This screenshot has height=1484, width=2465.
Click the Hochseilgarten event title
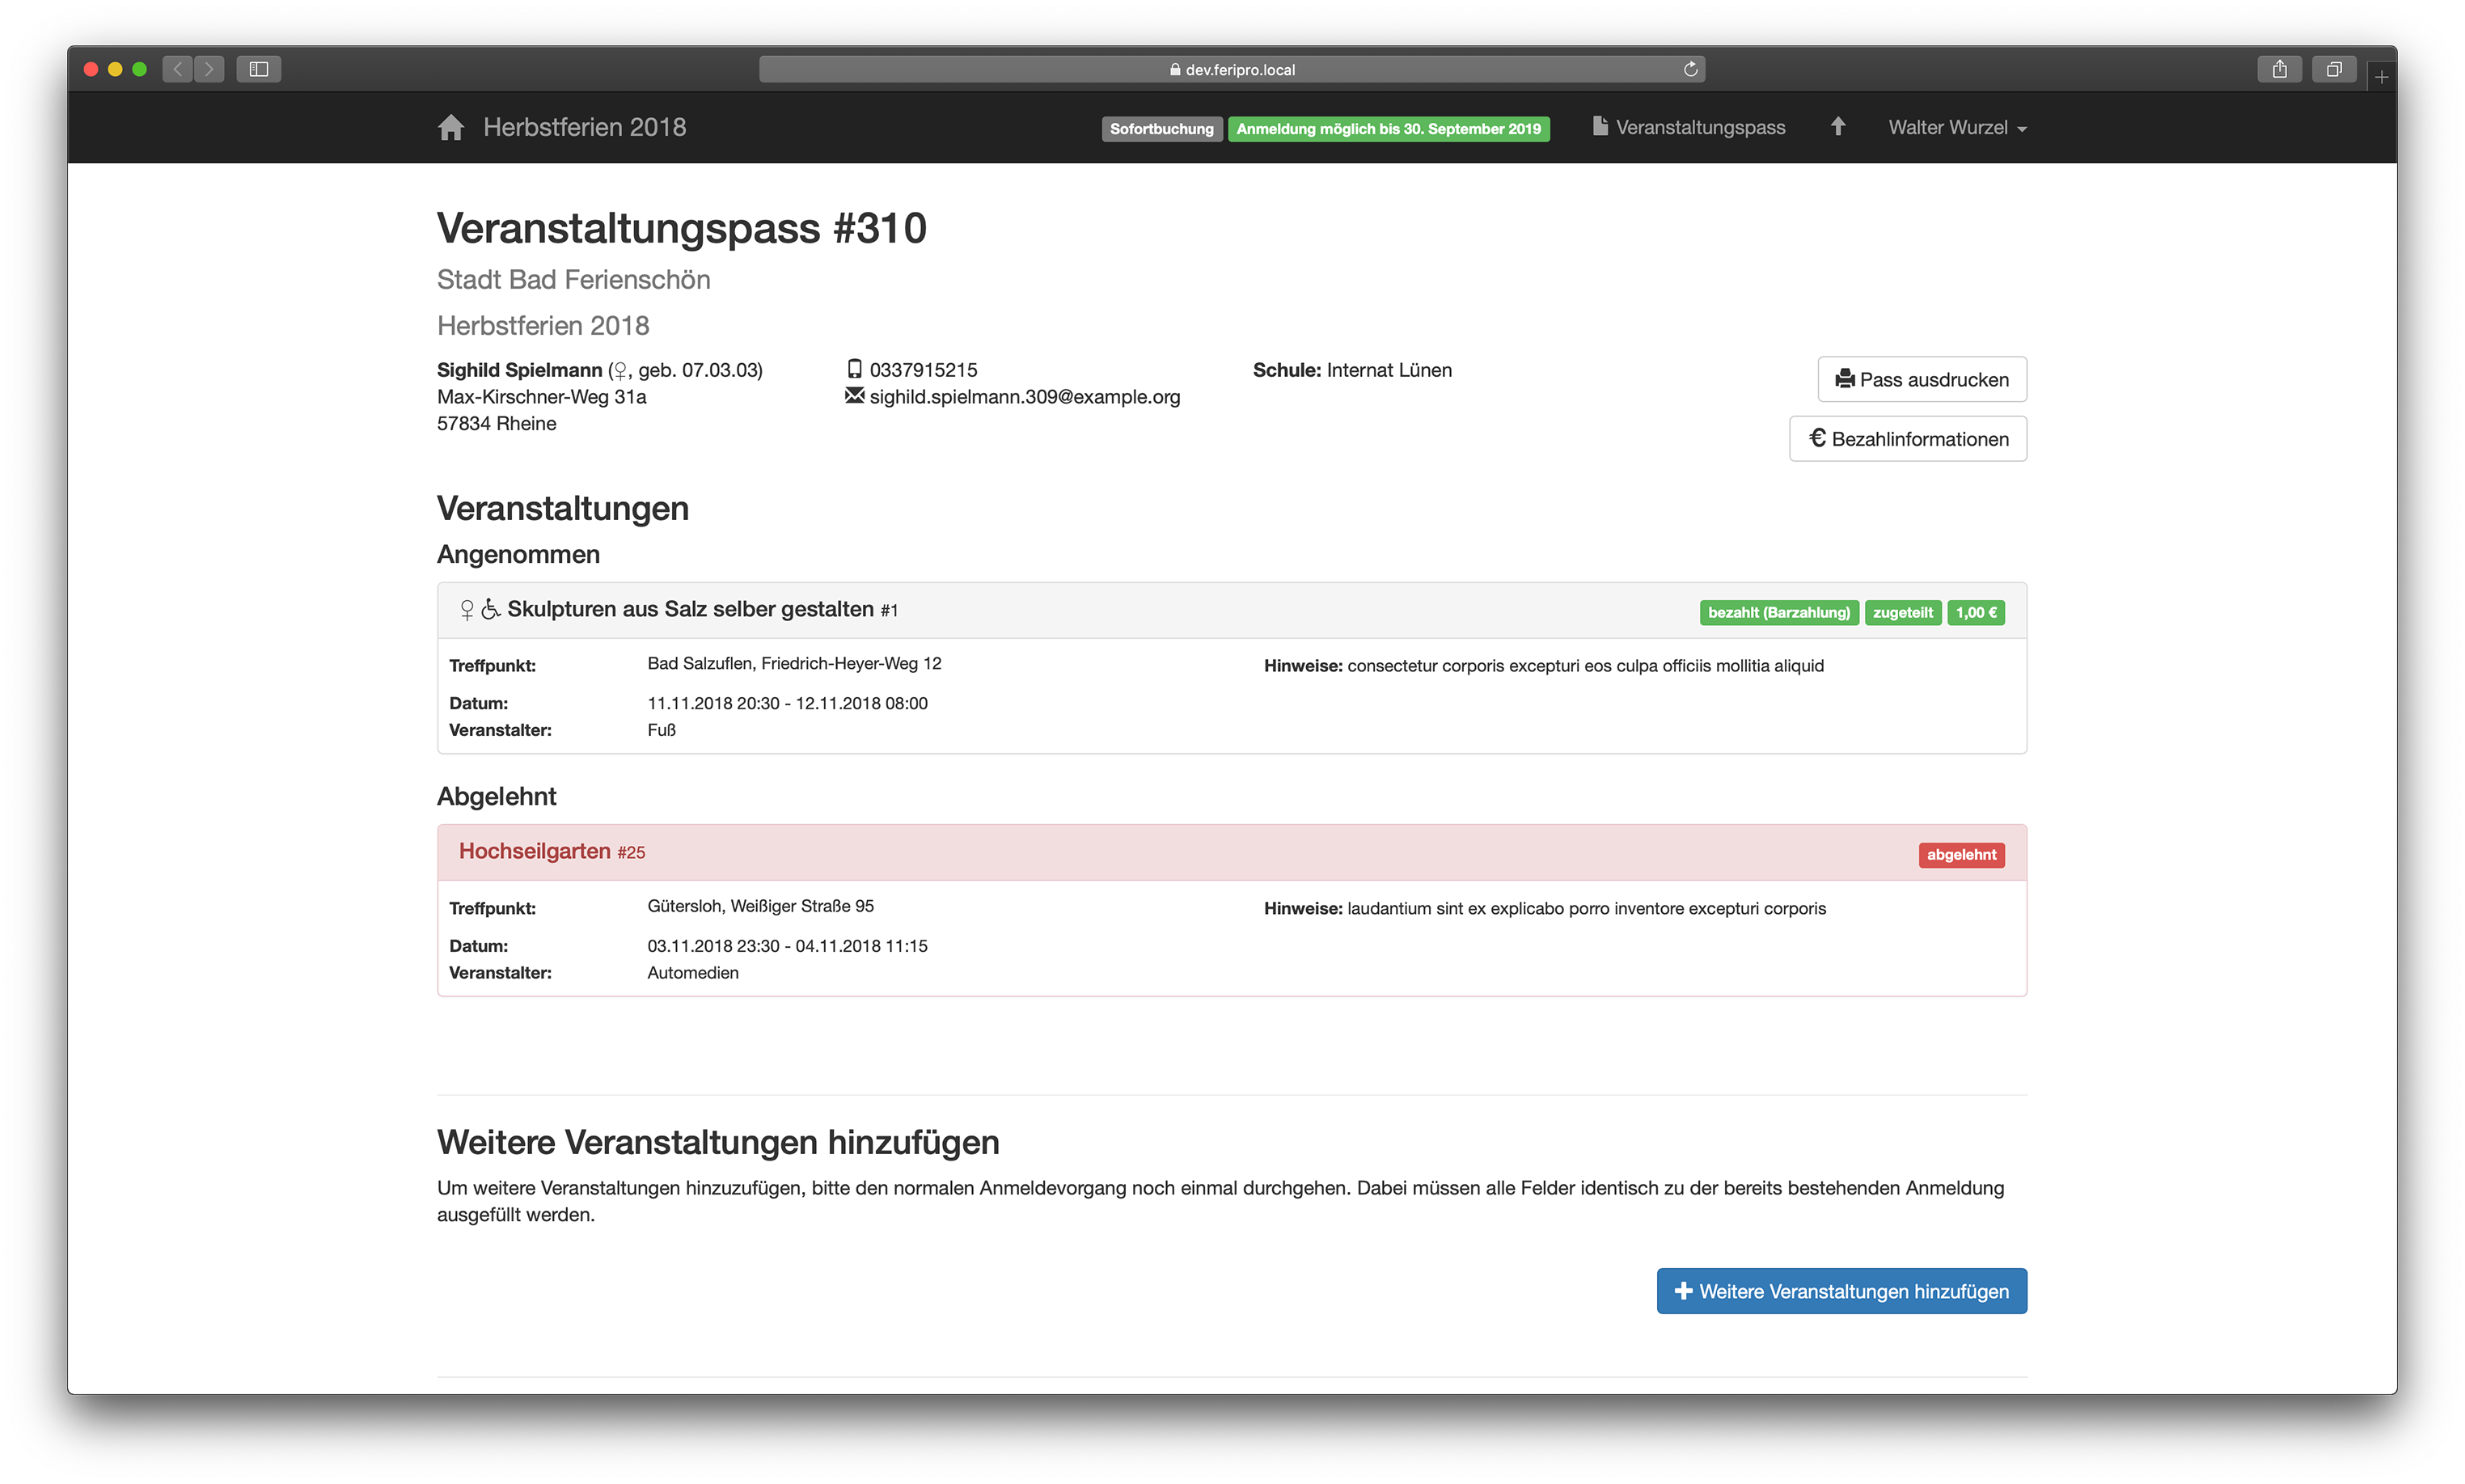click(x=534, y=851)
